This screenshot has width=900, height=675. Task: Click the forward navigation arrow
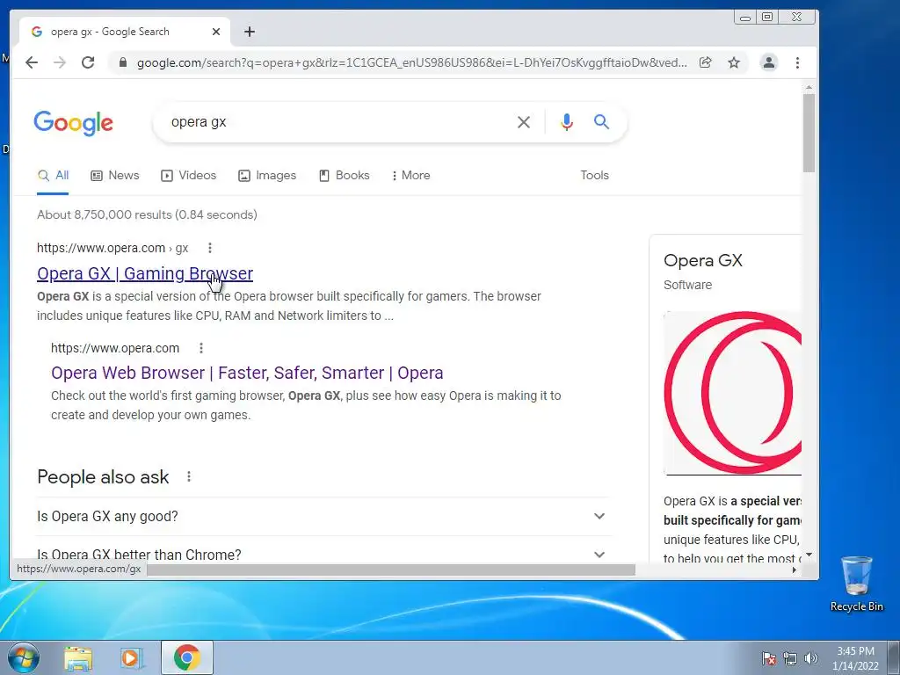(60, 62)
